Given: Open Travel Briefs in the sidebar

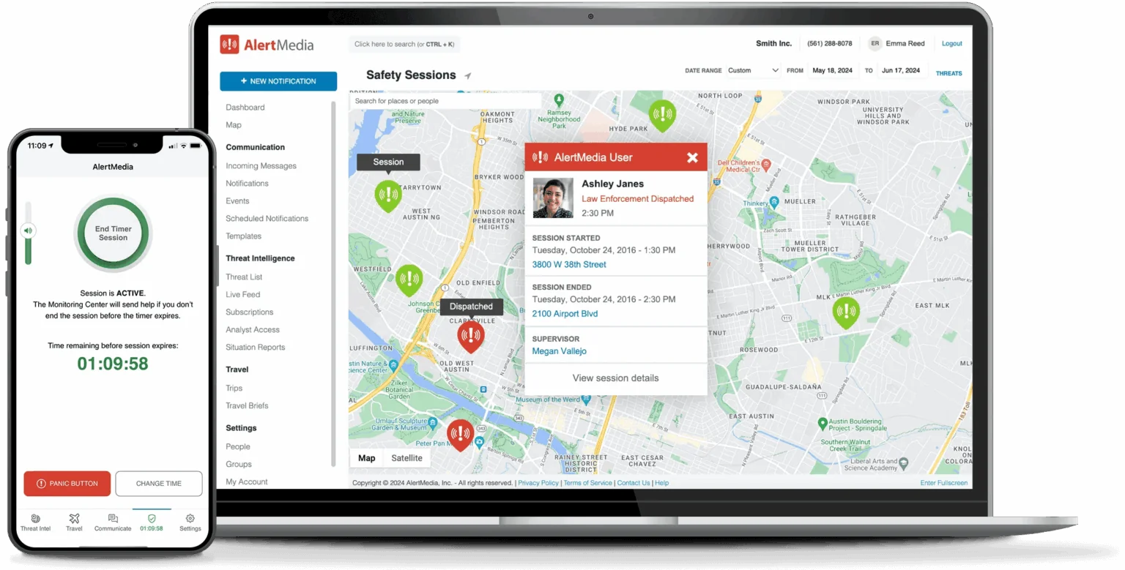Looking at the screenshot, I should pyautogui.click(x=248, y=406).
